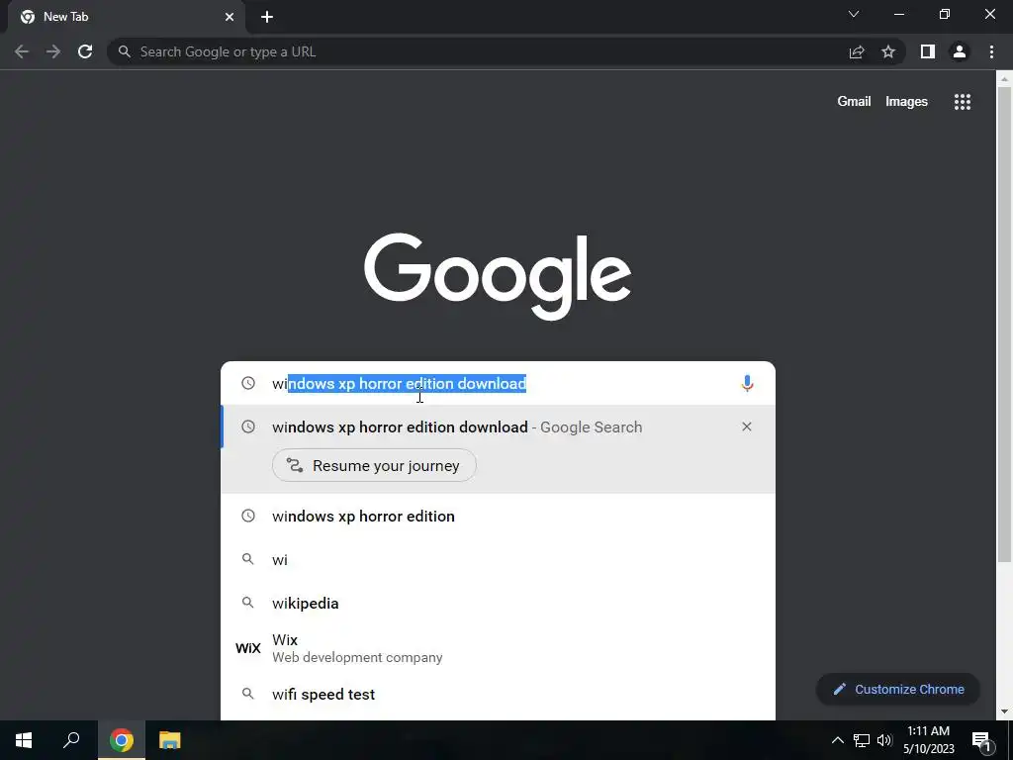Select the 'wifi speed test' suggestion
Screen dimensions: 1013x760
coord(499,694)
